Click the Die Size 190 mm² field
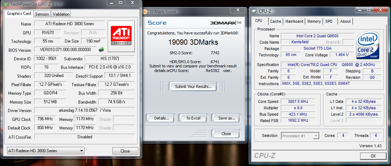Viewport: 391px width, 166px height. 93,41
